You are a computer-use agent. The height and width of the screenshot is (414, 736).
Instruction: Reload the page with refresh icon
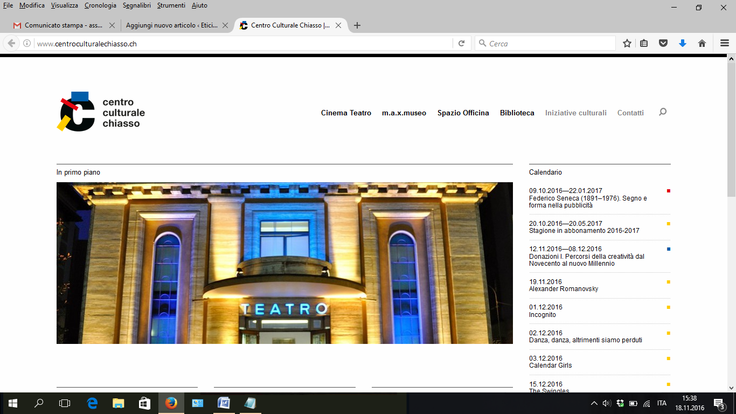461,44
